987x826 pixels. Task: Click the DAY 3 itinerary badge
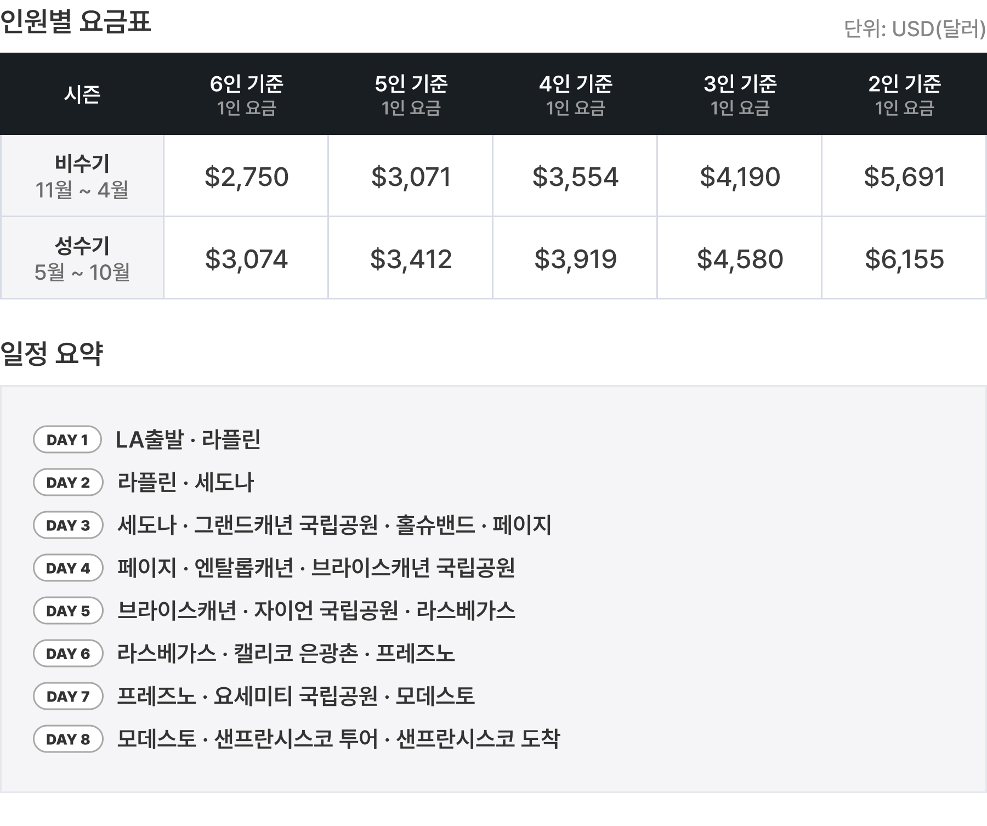click(x=68, y=525)
